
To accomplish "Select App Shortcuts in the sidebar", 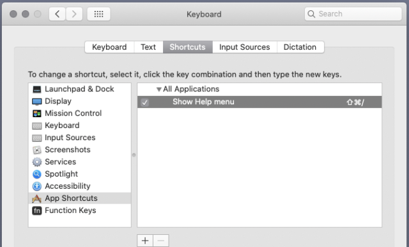I will (x=79, y=198).
